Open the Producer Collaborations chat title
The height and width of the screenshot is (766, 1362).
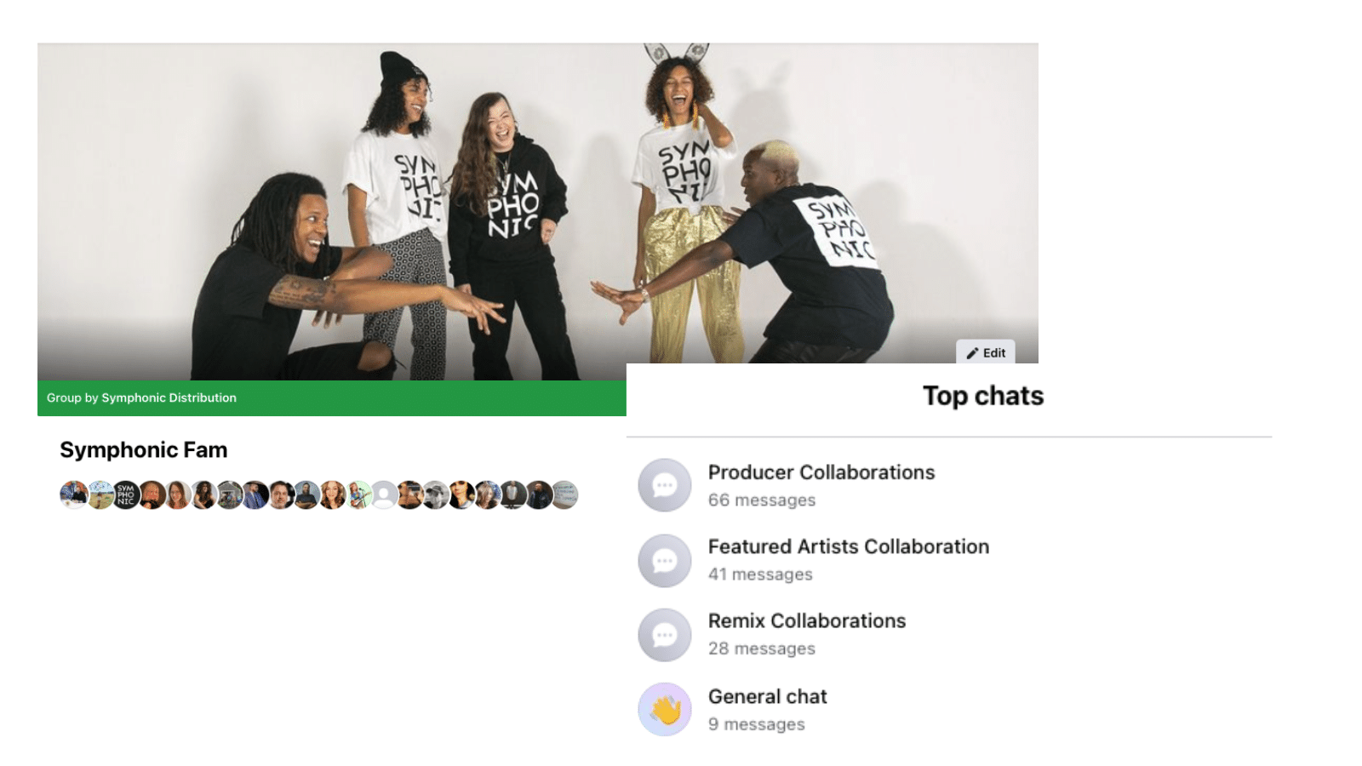pyautogui.click(x=821, y=472)
